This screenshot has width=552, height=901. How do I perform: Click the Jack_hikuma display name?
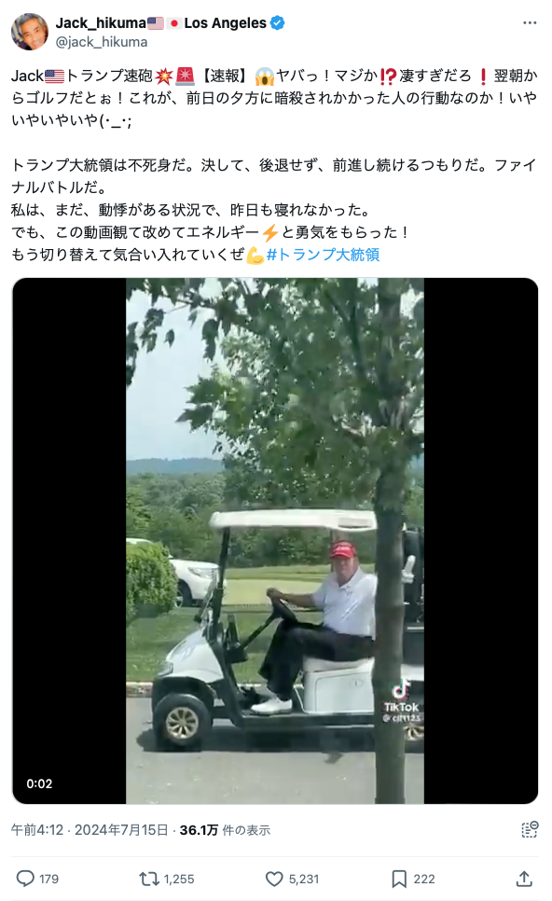(101, 23)
